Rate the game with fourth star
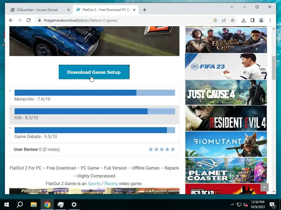Viewport: 281px width, 210px height. pos(167,149)
